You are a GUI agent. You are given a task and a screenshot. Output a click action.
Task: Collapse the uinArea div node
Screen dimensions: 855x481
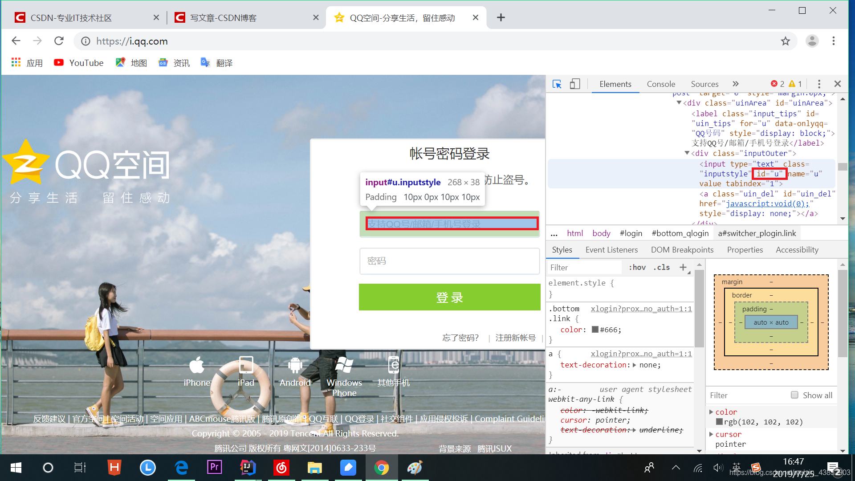tap(679, 103)
